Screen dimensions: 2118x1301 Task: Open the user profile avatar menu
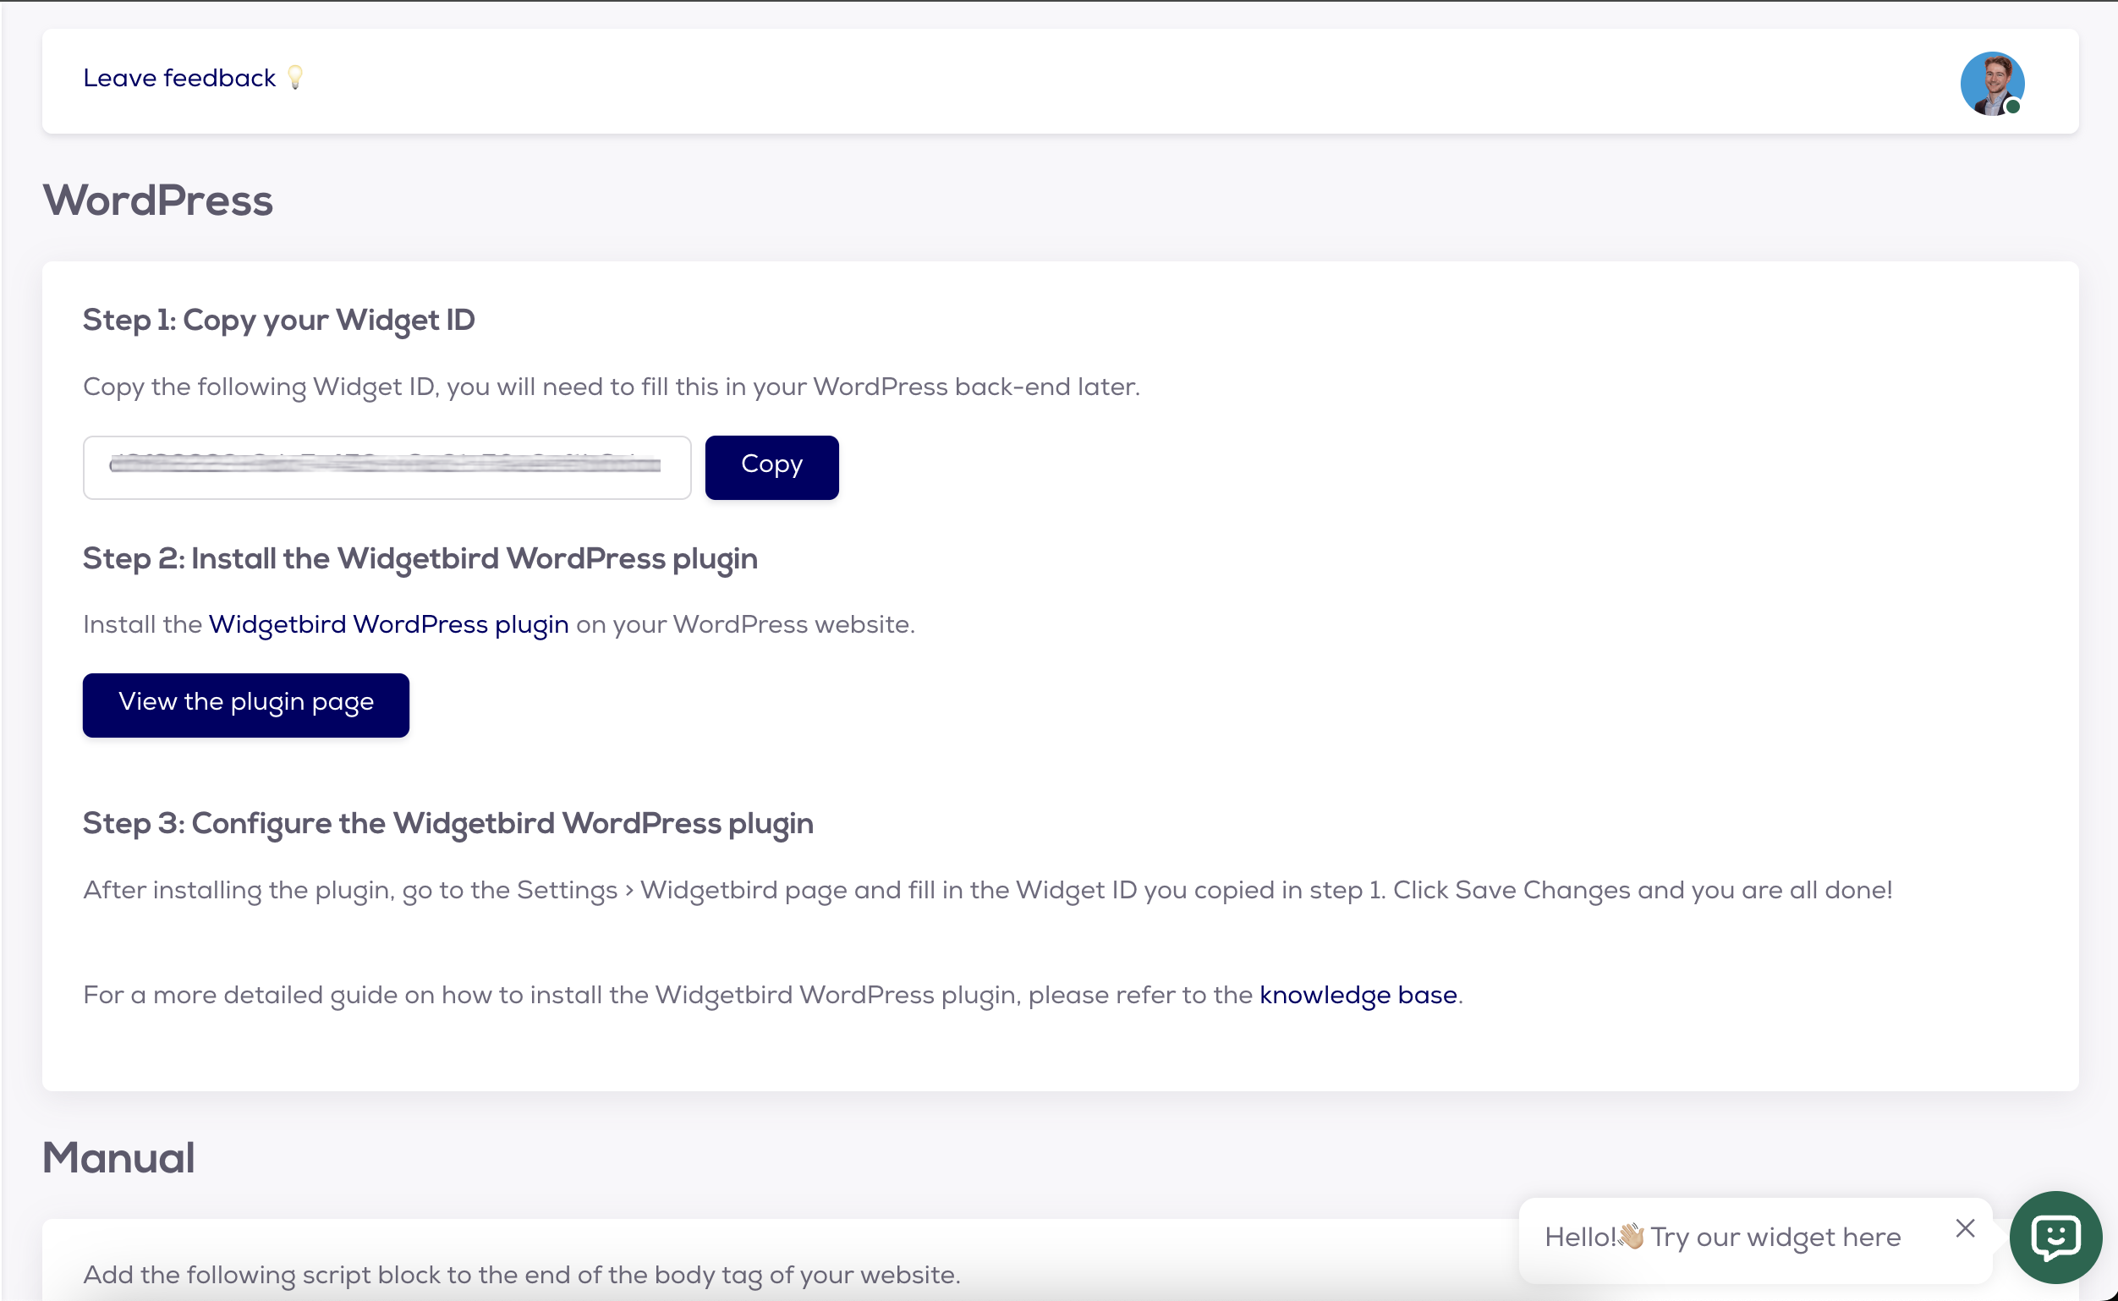click(1990, 83)
